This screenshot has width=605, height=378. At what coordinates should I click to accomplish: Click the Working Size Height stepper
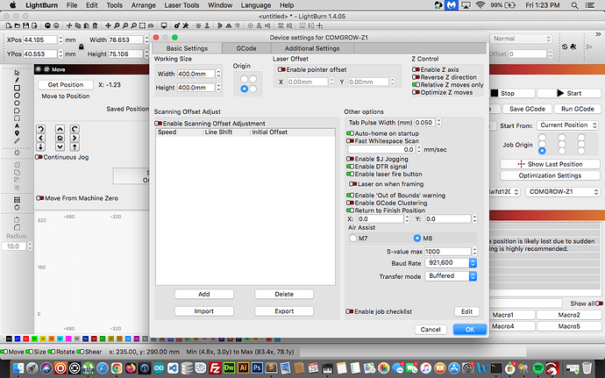218,88
